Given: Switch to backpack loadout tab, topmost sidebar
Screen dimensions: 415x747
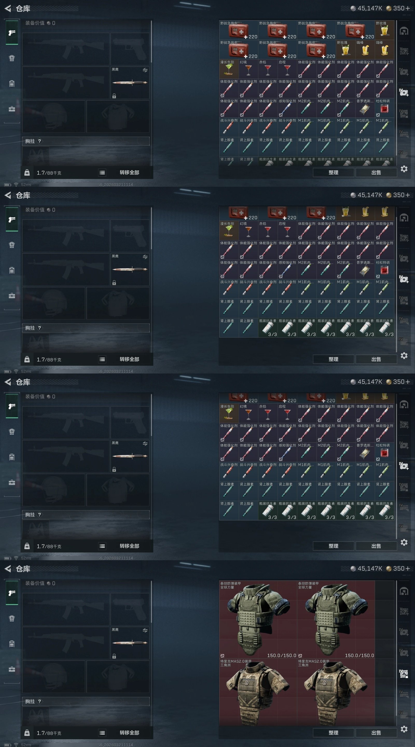Looking at the screenshot, I should tap(12, 84).
